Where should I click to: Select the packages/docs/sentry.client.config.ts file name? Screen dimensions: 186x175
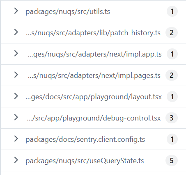[x=85, y=139]
